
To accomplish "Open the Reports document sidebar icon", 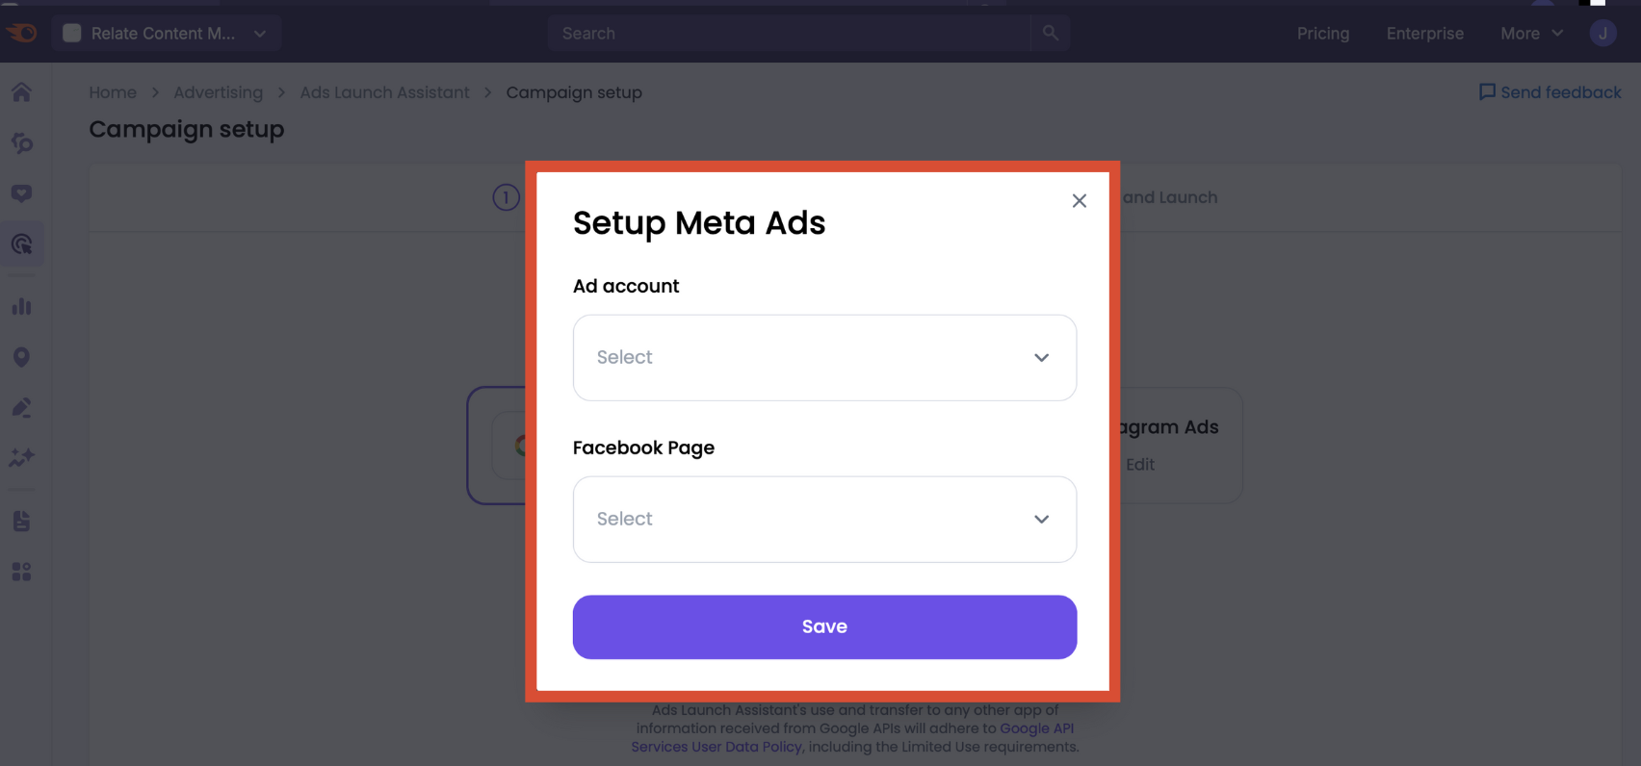I will 21,521.
